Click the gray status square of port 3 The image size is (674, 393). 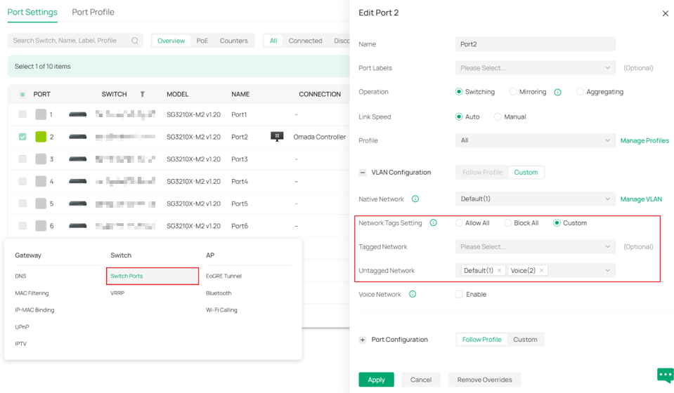41,159
